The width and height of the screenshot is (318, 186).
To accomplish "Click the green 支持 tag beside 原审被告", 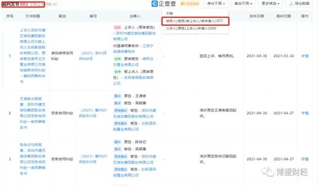I will click(117, 59).
